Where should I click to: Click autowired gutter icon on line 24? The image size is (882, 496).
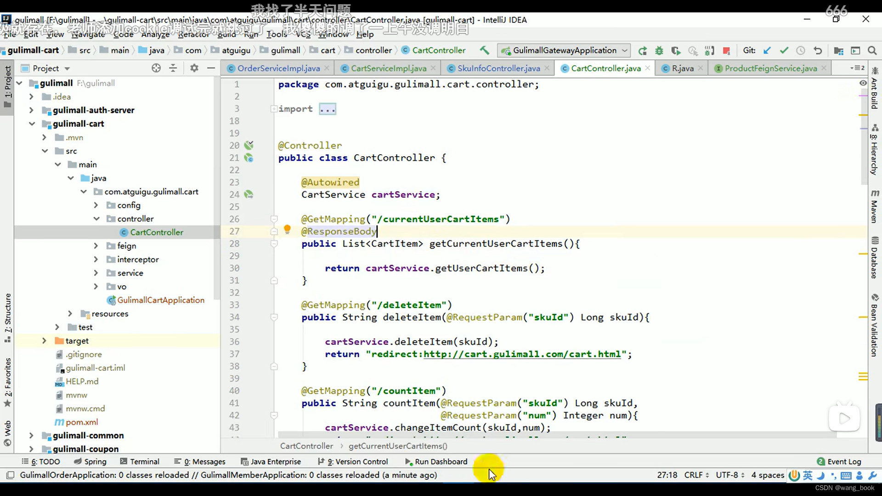pos(249,195)
